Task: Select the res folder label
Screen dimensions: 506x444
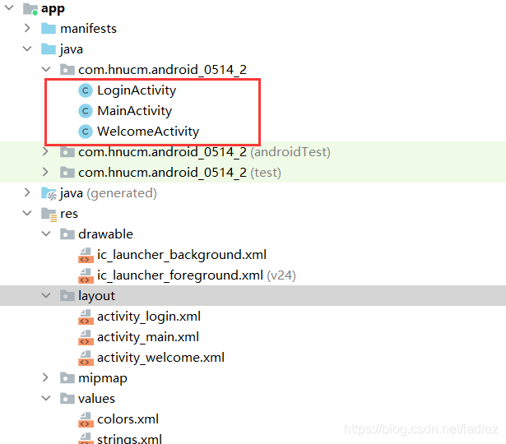Action: click(x=69, y=214)
